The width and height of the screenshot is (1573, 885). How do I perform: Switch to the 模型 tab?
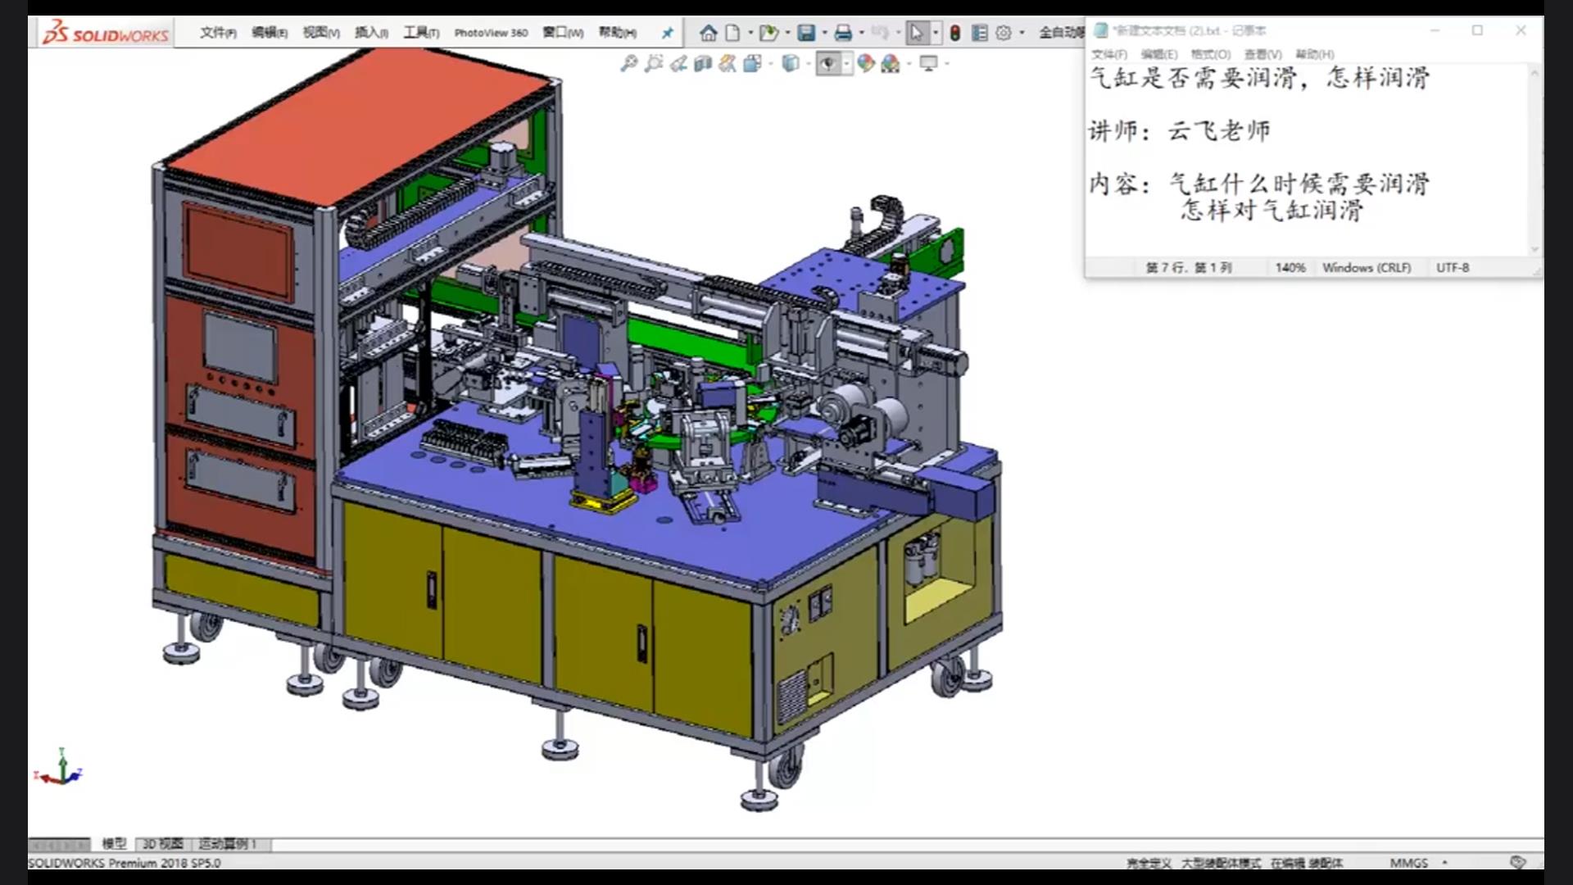click(x=114, y=843)
